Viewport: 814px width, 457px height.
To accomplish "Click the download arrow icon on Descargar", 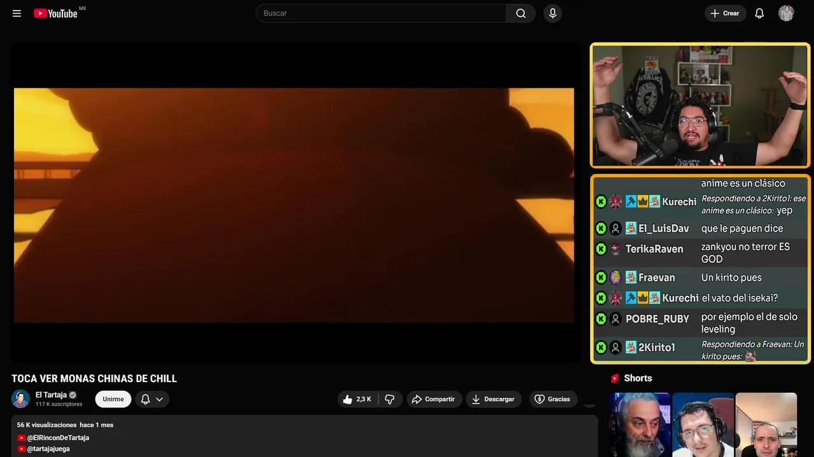I will click(x=476, y=399).
